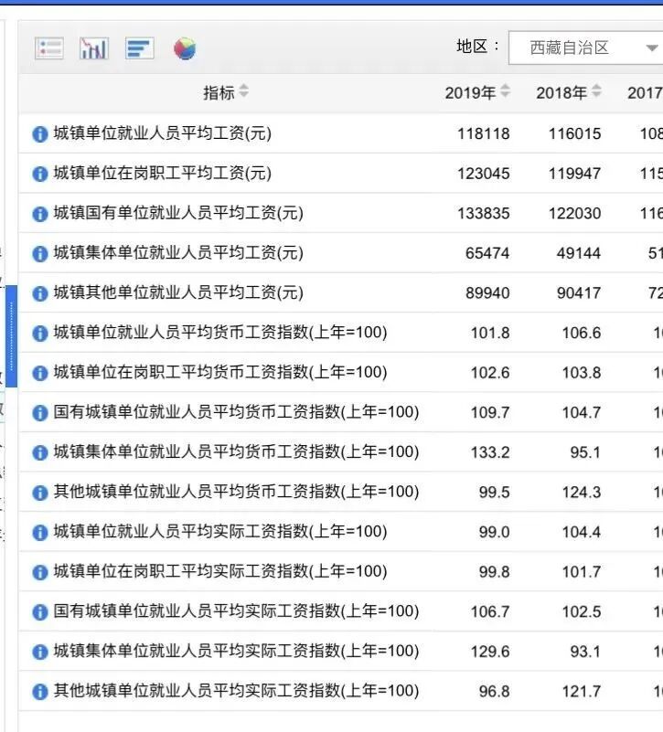This screenshot has width=663, height=732.
Task: Click the 2018 value 49144
Action: 579,253
